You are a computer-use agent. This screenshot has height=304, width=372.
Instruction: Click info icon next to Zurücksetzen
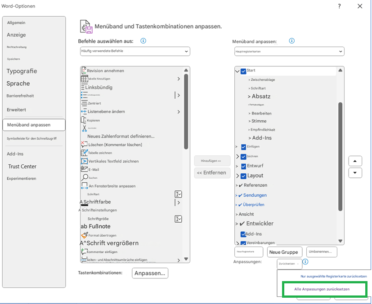pyautogui.click(x=305, y=262)
